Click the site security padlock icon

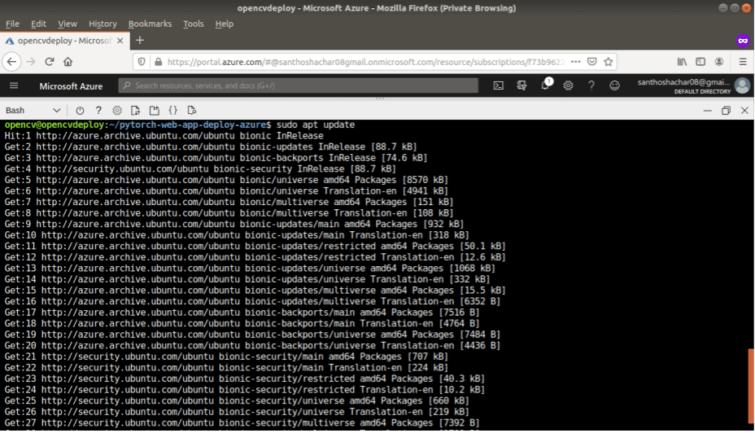point(159,62)
